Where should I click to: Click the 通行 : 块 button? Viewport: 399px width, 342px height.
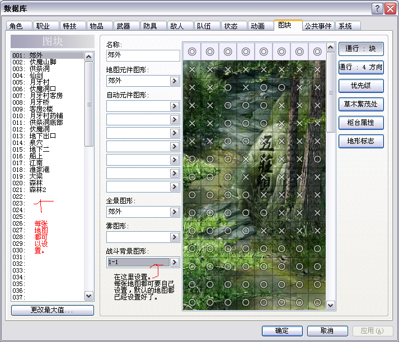361,49
